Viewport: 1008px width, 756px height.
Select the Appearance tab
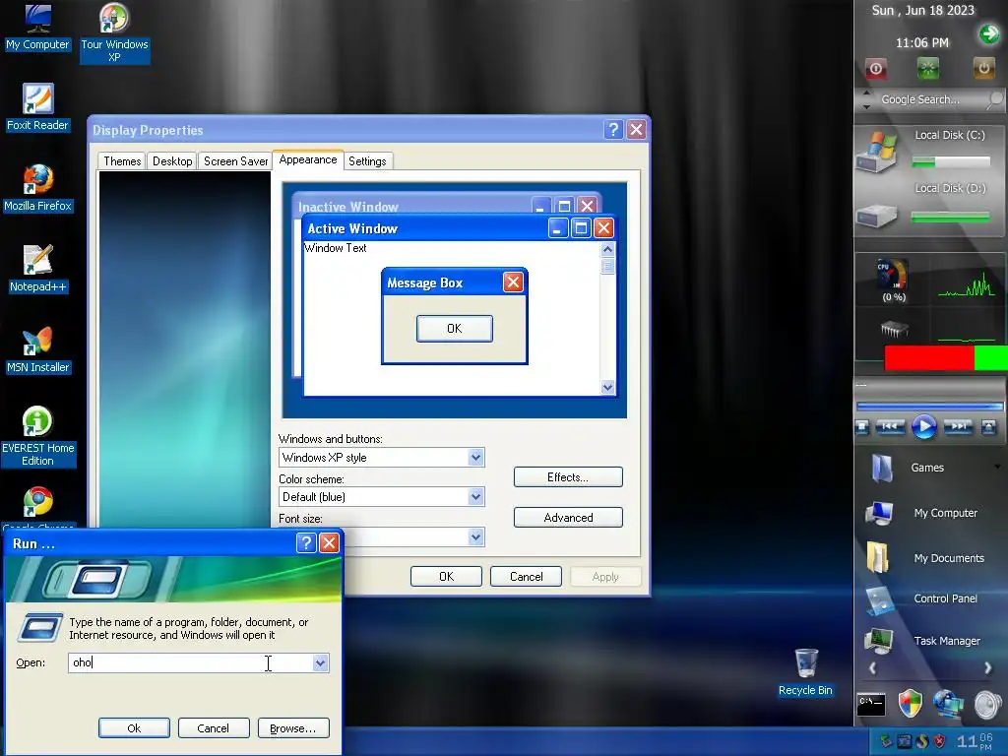tap(308, 159)
